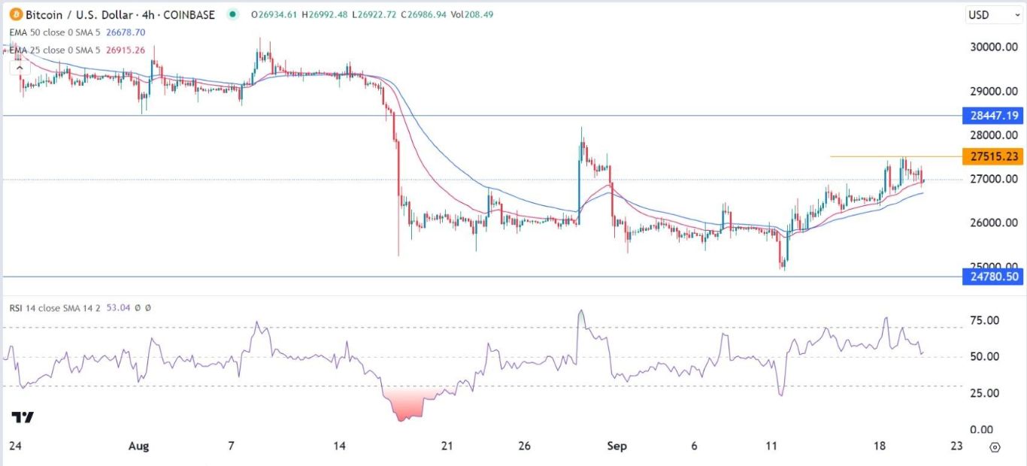Screen dimensions: 1027x466
Task: Toggle the blue 28447.19 price level label
Action: [991, 115]
